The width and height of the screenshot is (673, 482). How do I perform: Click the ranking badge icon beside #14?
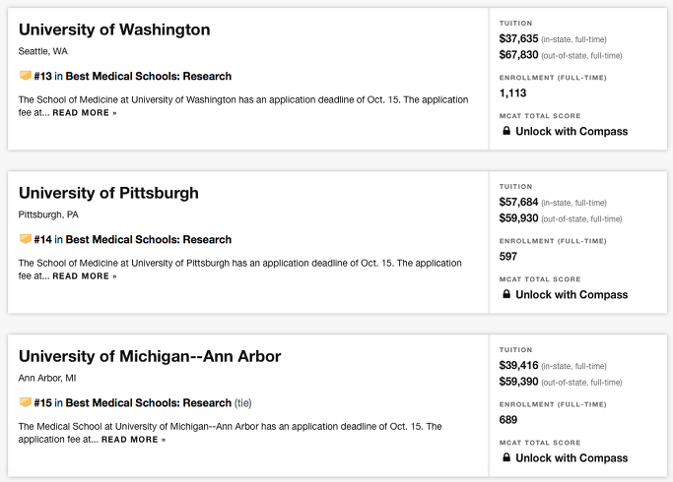[x=26, y=239]
